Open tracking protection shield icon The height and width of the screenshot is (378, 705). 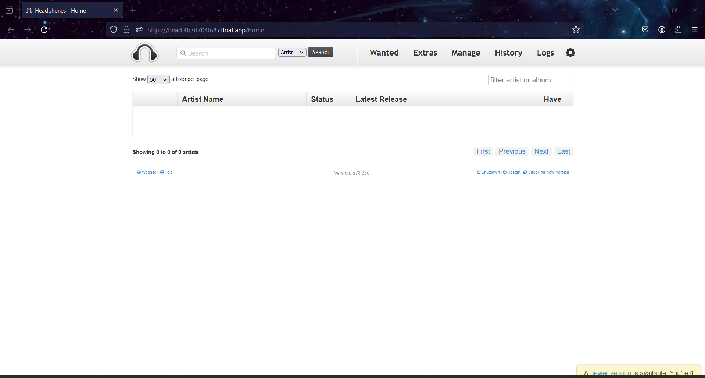[x=114, y=30]
